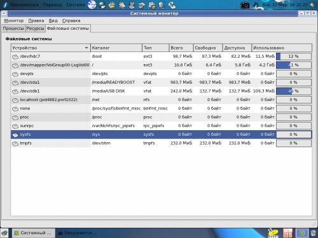This screenshot has height=238, width=318.
Task: Open the Fedora main menu logo
Action: [5, 4]
